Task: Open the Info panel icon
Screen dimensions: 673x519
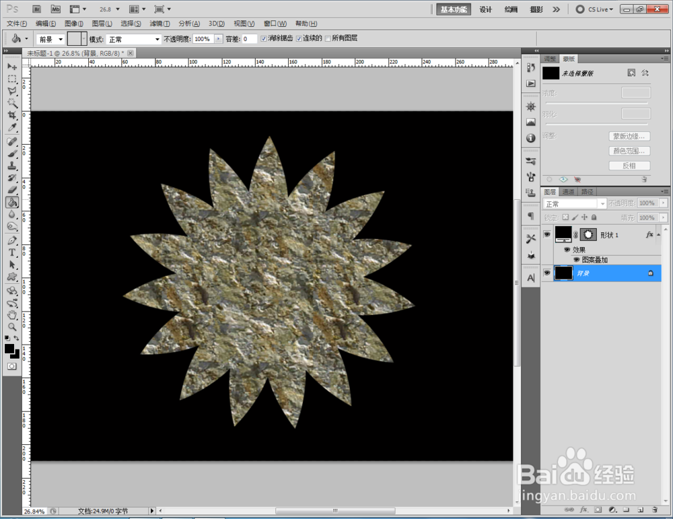Action: [531, 138]
